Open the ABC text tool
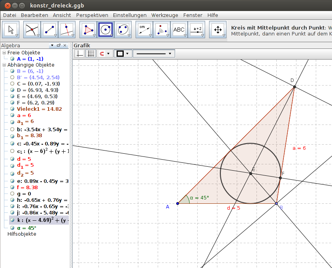Viewport: 332px width, 268px height. point(179,30)
